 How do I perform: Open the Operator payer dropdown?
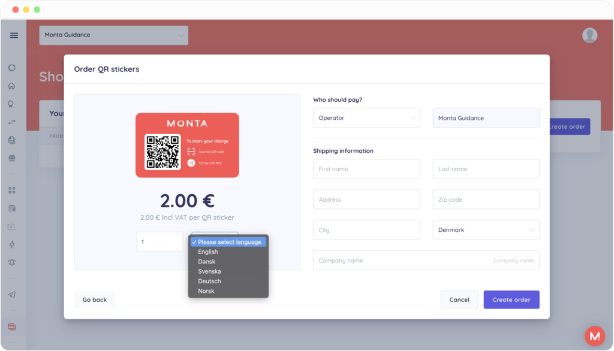point(366,118)
